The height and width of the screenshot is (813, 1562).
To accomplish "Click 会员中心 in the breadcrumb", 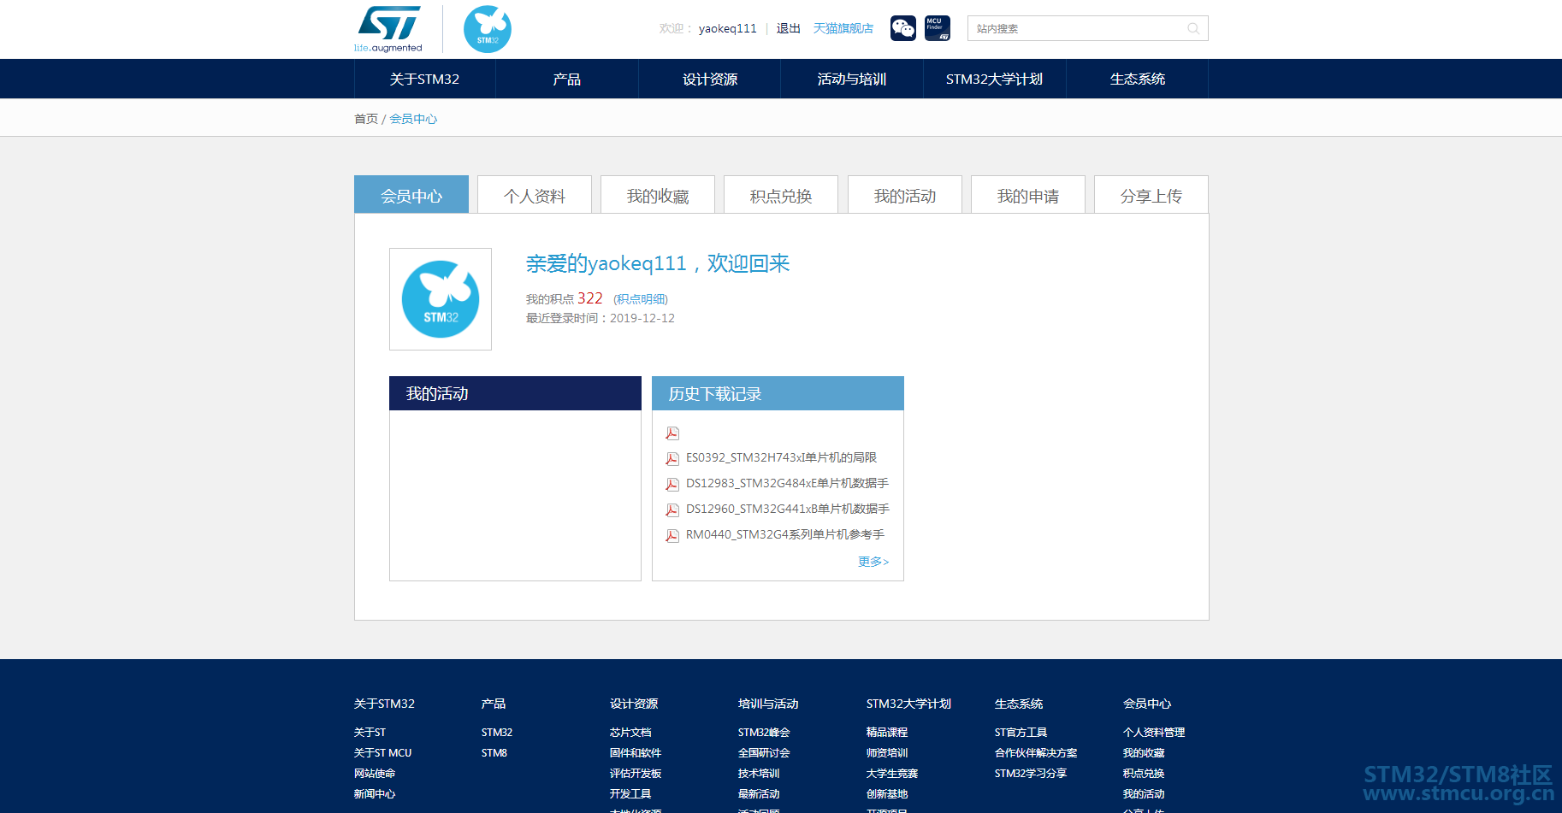I will [x=413, y=119].
